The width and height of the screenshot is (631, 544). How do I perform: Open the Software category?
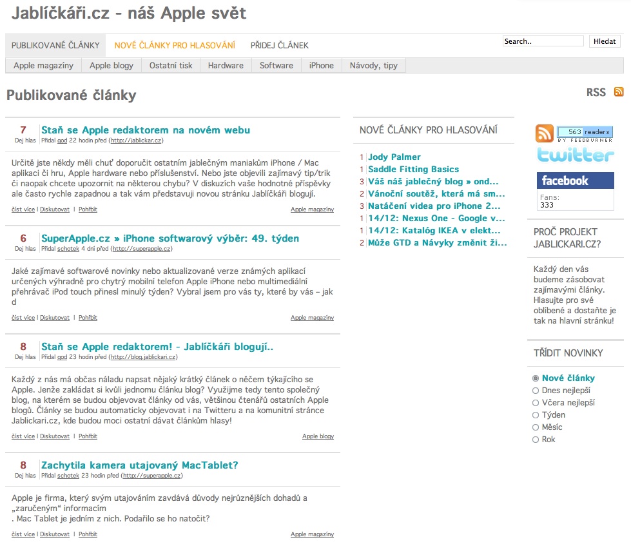[x=277, y=66]
